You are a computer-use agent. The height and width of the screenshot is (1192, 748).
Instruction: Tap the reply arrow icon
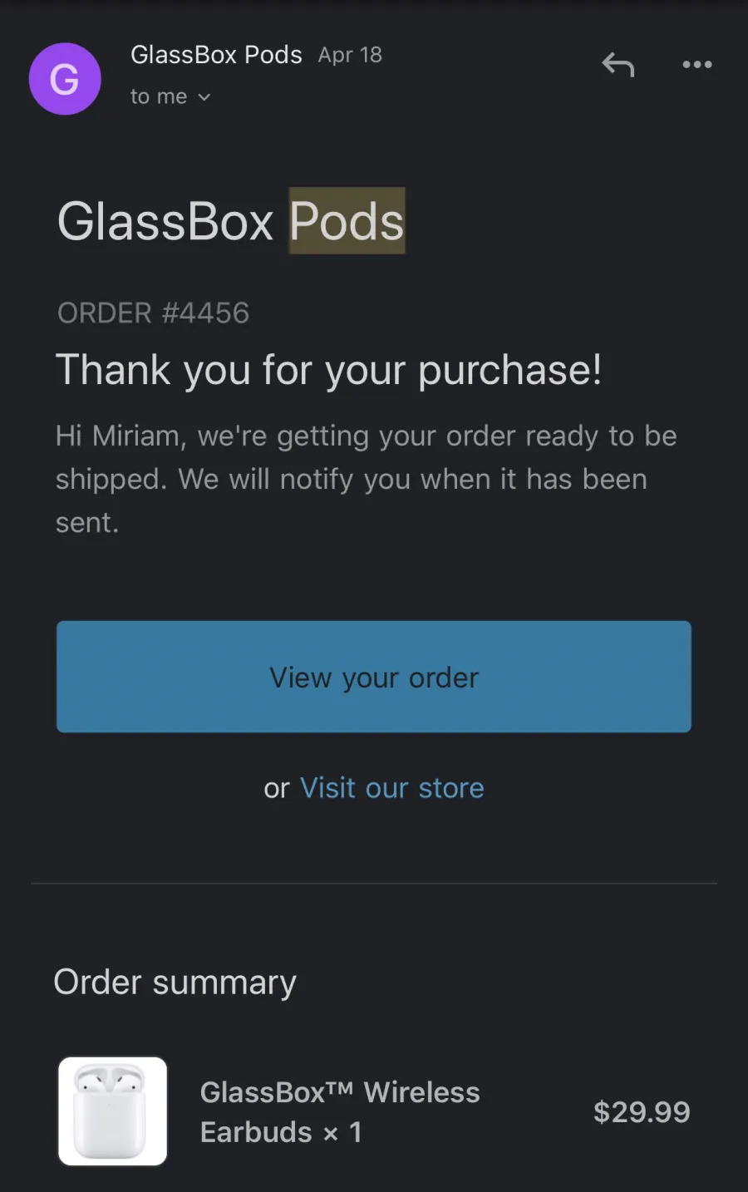coord(618,64)
